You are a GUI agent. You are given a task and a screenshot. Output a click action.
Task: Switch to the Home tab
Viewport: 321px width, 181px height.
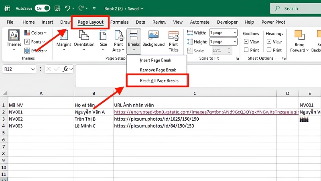click(x=28, y=22)
